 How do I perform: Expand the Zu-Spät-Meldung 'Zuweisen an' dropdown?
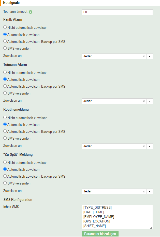tap(150, 191)
